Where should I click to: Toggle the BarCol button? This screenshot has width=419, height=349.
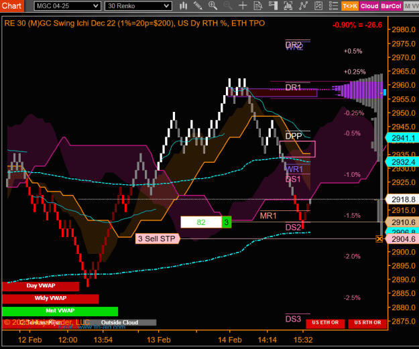[x=391, y=6]
